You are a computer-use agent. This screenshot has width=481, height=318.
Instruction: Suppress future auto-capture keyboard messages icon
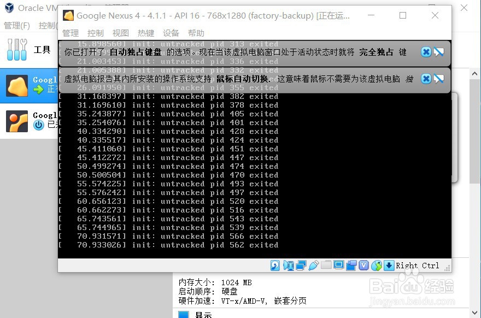pos(439,52)
